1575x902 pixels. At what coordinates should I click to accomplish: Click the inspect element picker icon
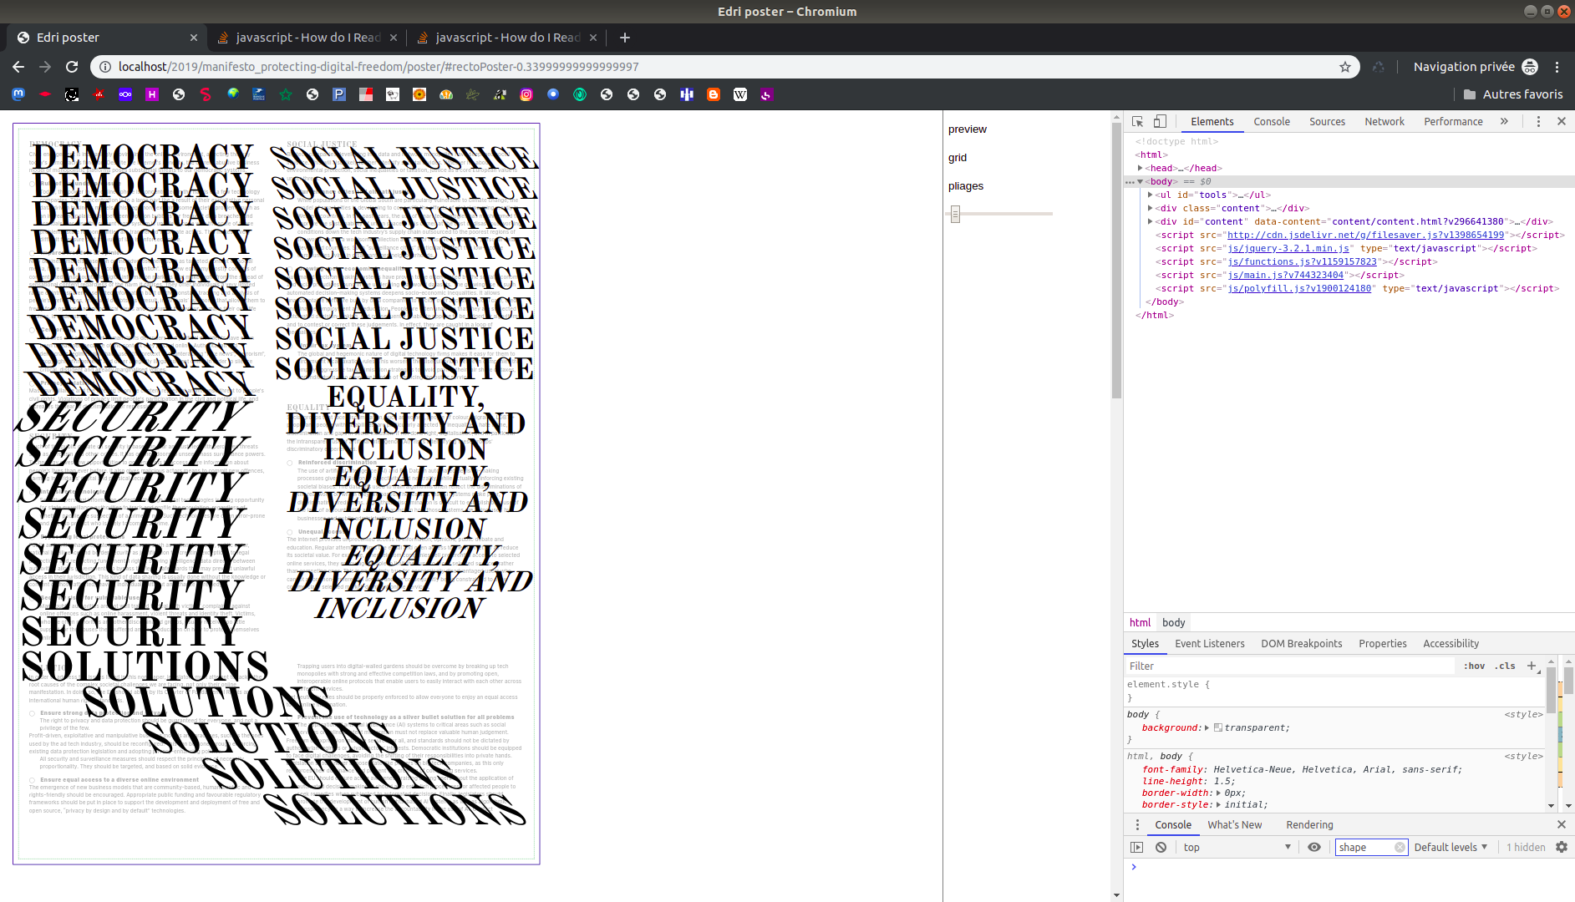click(1137, 121)
